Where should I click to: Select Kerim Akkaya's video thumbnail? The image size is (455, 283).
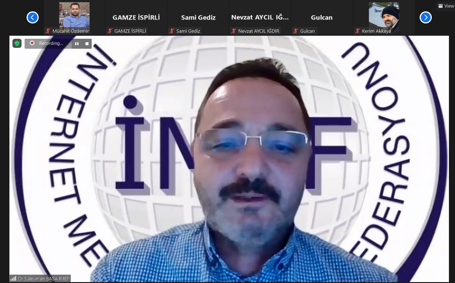pyautogui.click(x=384, y=15)
